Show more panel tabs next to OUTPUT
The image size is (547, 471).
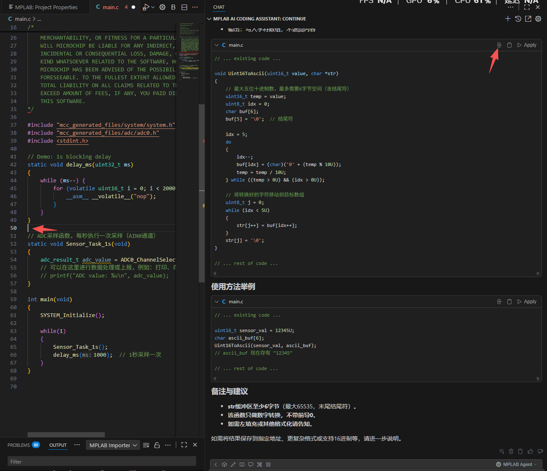pyautogui.click(x=77, y=445)
